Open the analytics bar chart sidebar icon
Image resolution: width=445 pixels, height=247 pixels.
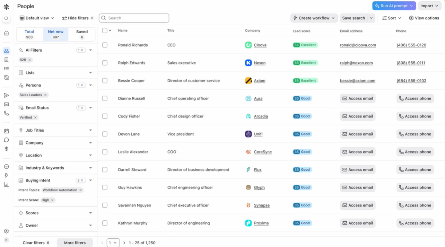[6, 185]
